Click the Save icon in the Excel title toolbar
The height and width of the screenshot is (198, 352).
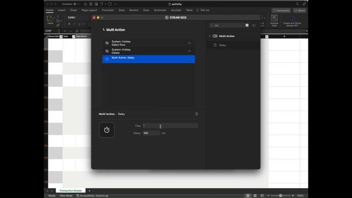point(91,4)
